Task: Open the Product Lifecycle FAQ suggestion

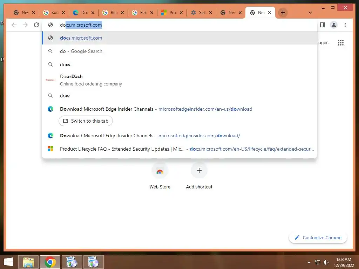Action: click(179, 149)
